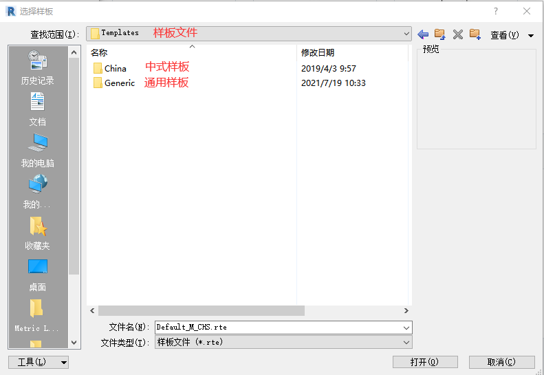Expand the 查找范围 Templates dropdown
Viewport: 544px width, 375px height.
pyautogui.click(x=406, y=34)
